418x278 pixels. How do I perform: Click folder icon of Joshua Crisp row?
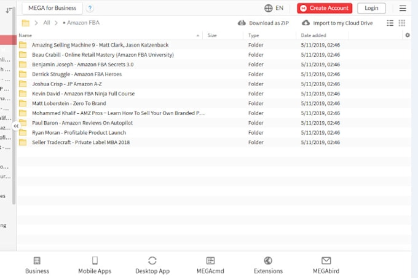point(23,84)
